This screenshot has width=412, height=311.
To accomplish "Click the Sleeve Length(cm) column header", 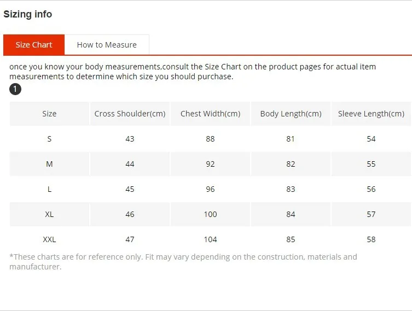I will (371, 114).
